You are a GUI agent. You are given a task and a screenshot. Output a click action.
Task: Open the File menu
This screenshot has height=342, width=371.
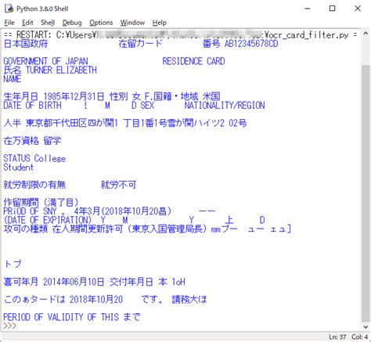pyautogui.click(x=9, y=23)
